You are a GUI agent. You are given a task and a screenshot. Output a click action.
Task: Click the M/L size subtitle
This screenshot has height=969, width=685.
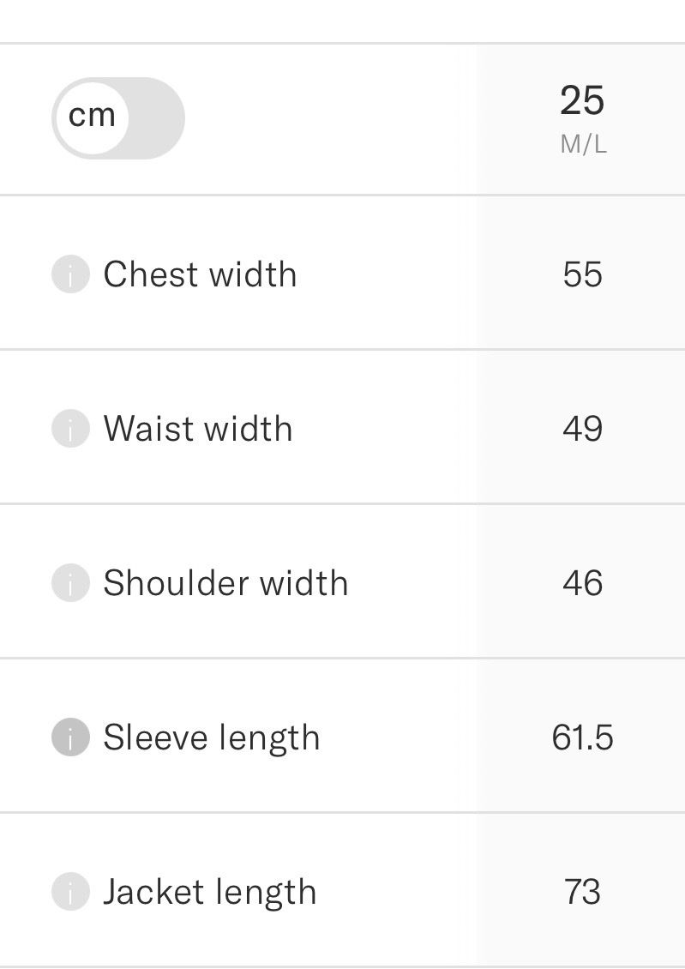583,145
